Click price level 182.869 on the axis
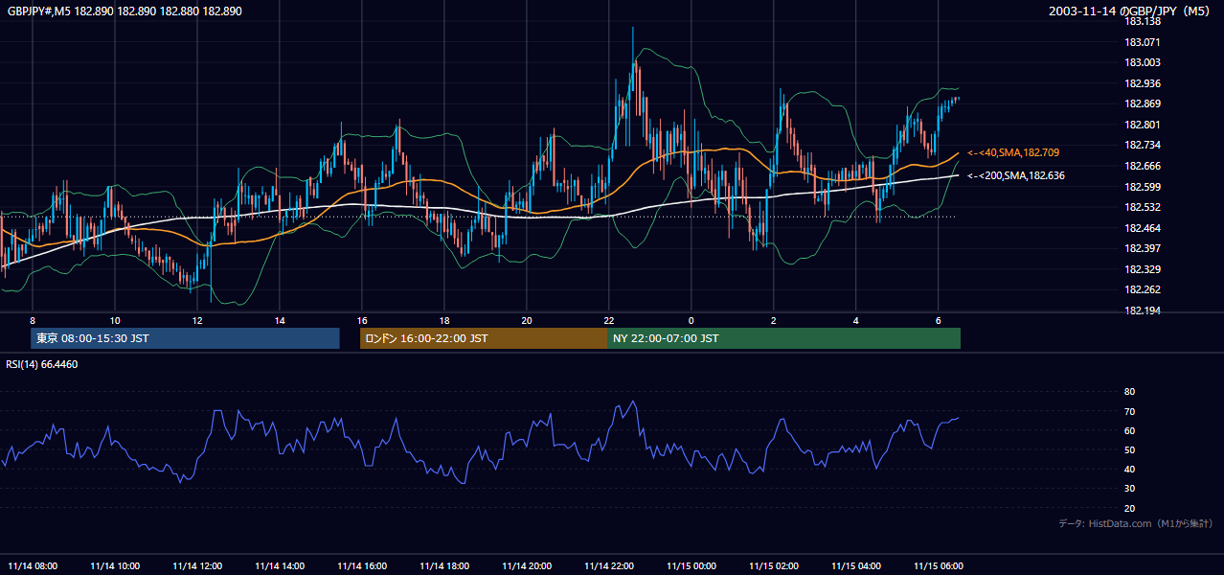This screenshot has width=1224, height=575. (x=1142, y=103)
